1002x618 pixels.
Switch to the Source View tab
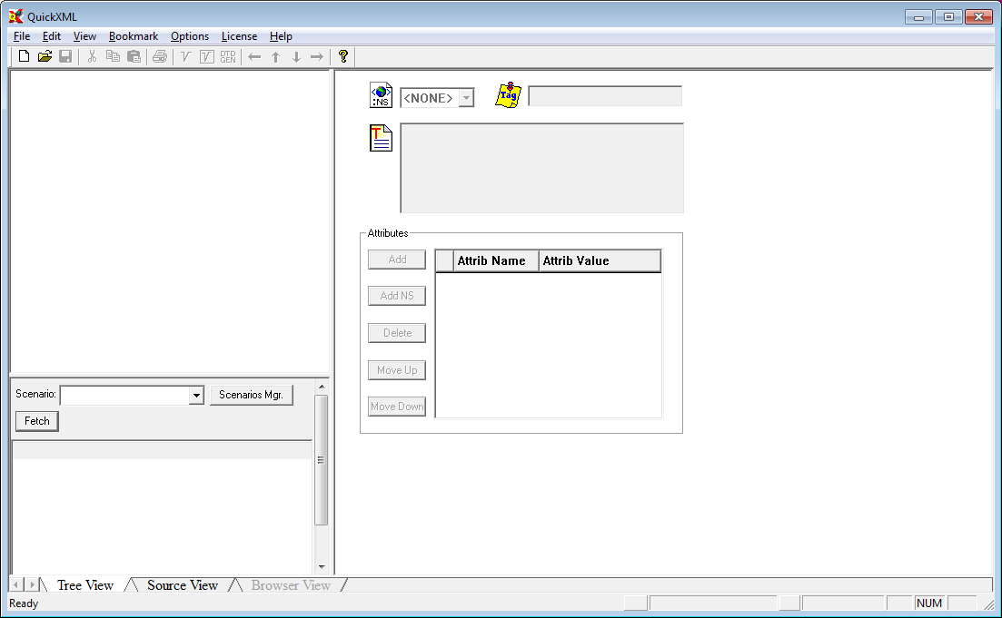(x=182, y=585)
